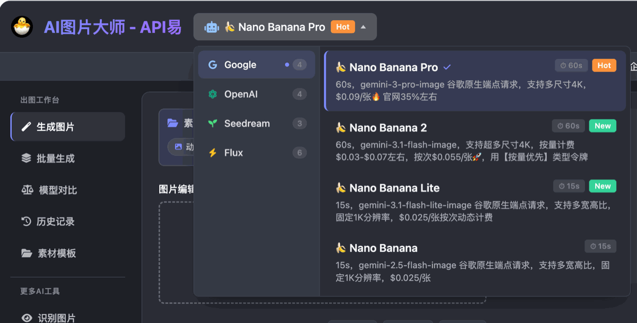Click the Flux lightning bolt icon
Viewport: 637px width, 323px height.
tap(212, 153)
